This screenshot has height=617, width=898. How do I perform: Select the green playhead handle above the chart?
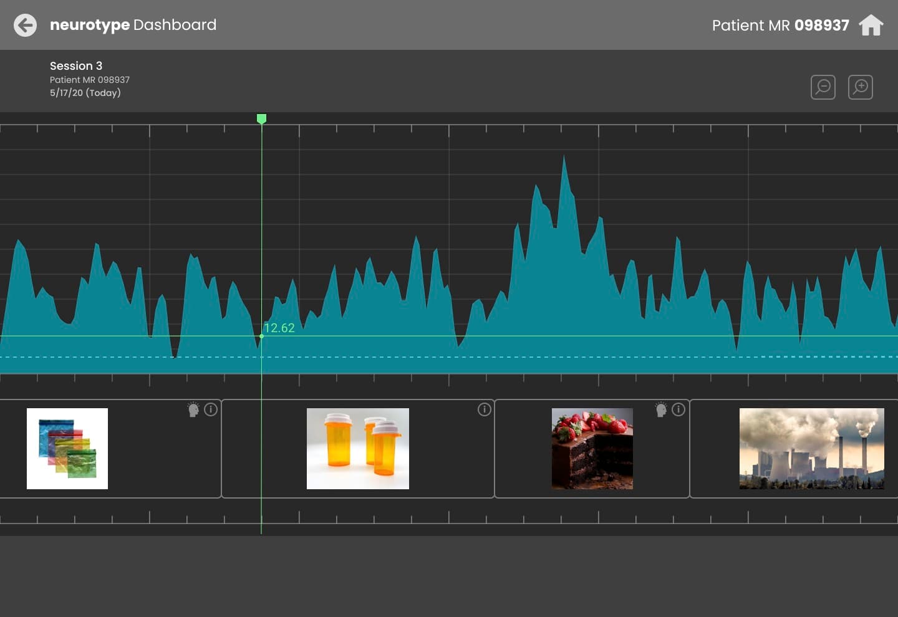point(261,119)
